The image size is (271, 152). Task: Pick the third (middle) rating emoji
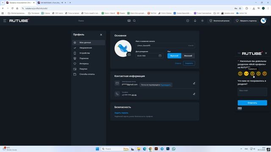point(252,74)
